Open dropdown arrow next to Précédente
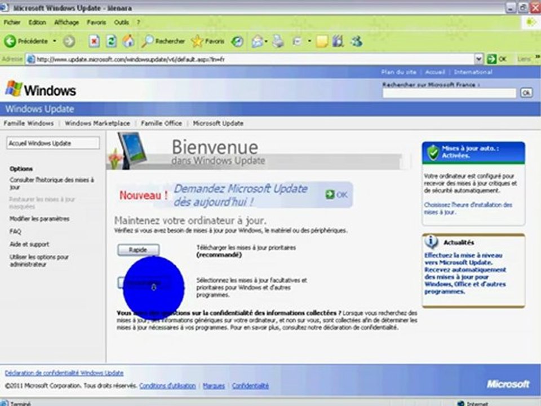The width and height of the screenshot is (541, 406). pos(55,41)
